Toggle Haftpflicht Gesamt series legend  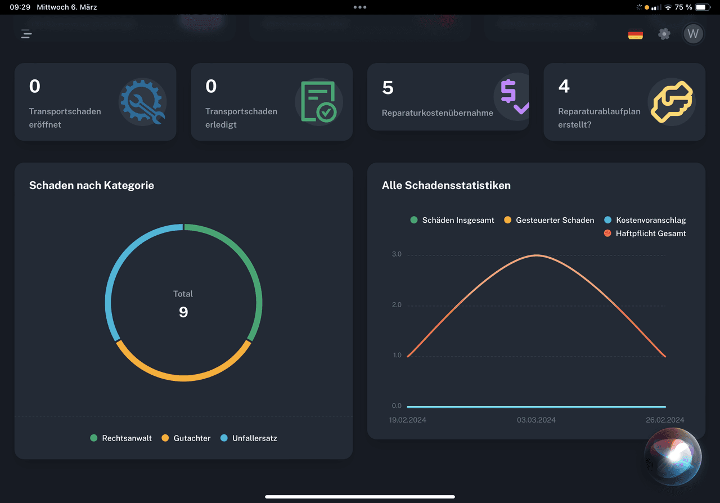(645, 233)
